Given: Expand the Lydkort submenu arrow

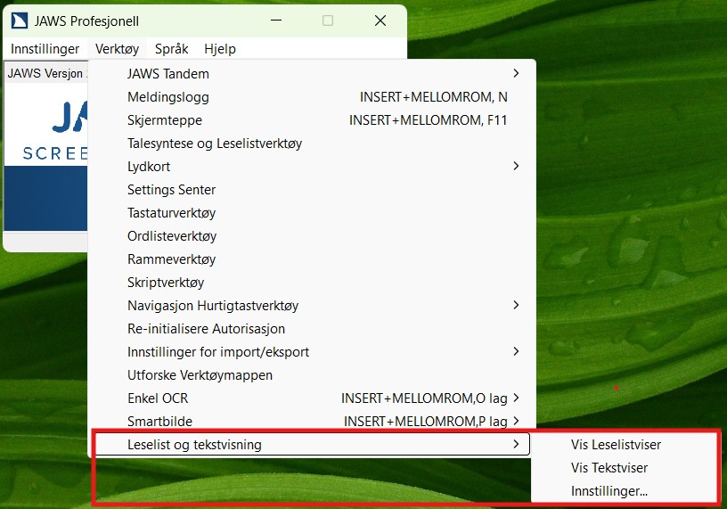Looking at the screenshot, I should coord(516,166).
